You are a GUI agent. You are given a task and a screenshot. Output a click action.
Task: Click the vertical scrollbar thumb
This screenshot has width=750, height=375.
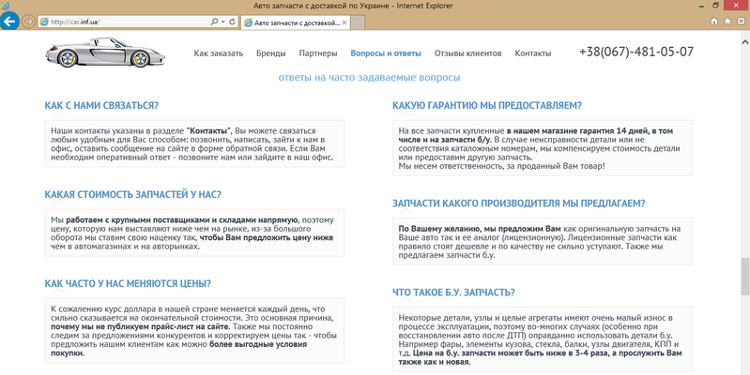click(x=745, y=277)
